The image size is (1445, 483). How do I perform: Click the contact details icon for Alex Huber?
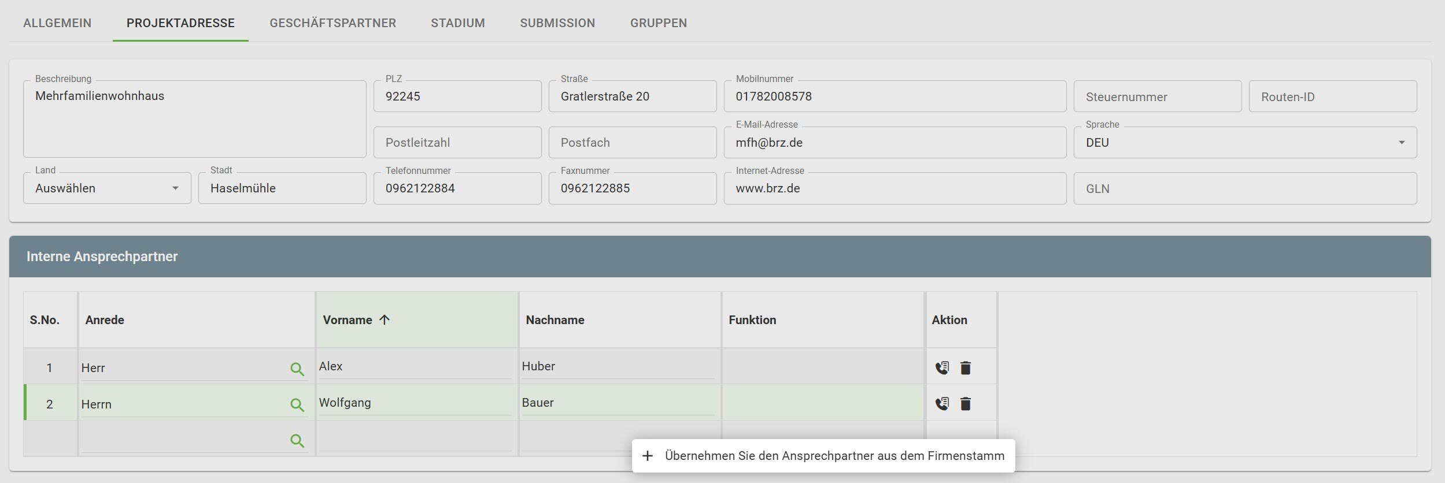(x=942, y=367)
